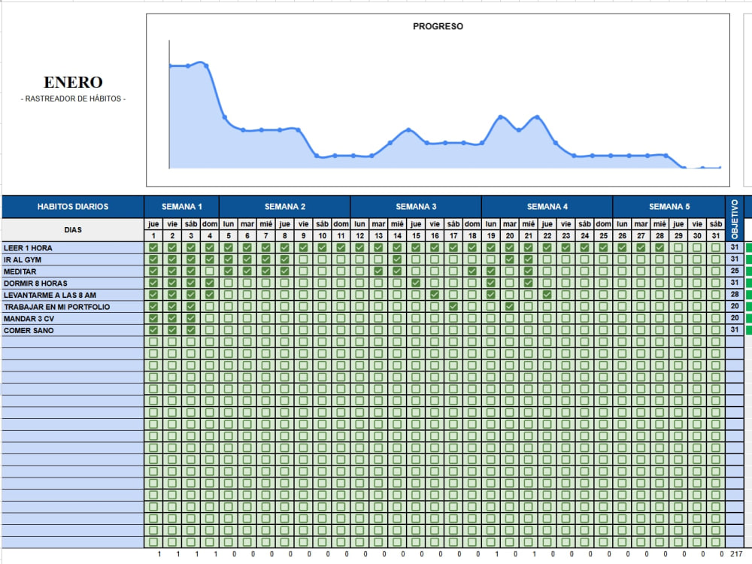Uncheck DORMIR 8 HORAS on day 21
This screenshot has height=564, width=752.
[529, 283]
